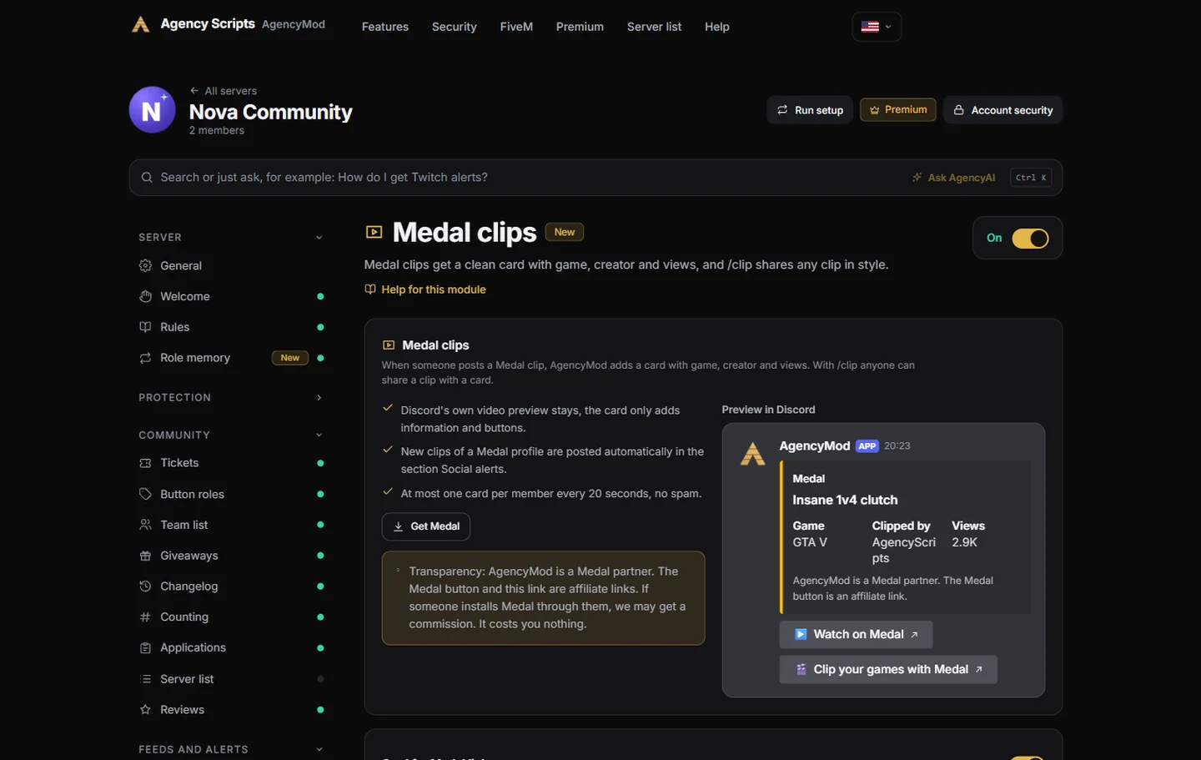Screen dimensions: 1201x760
Task: Click the Giveaways gift icon
Action: [145, 556]
